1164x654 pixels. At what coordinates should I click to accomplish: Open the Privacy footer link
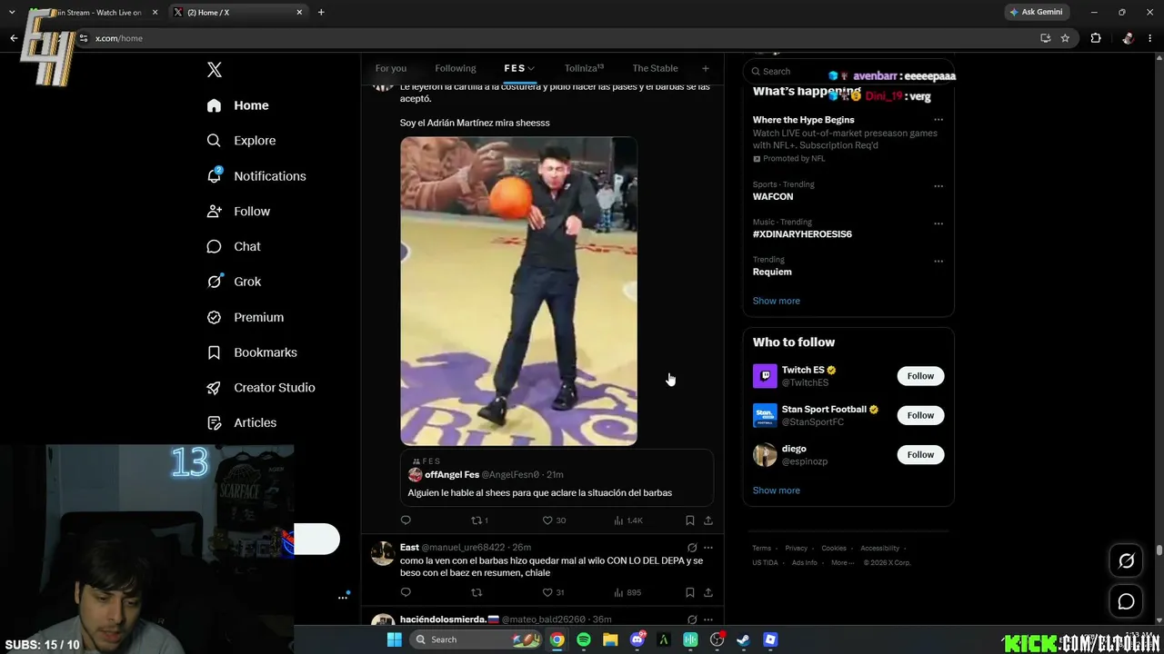[x=796, y=548]
